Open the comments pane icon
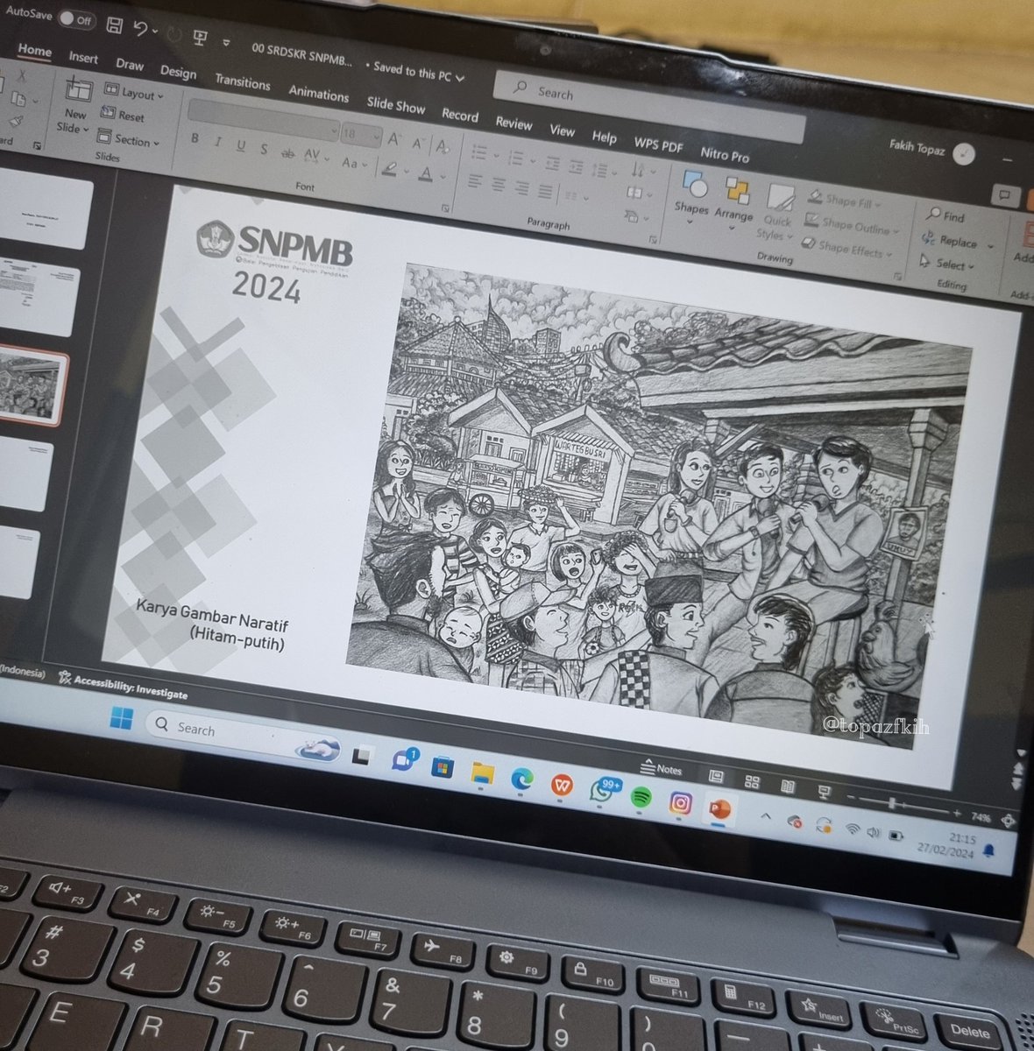1034x1051 pixels. (x=1005, y=196)
